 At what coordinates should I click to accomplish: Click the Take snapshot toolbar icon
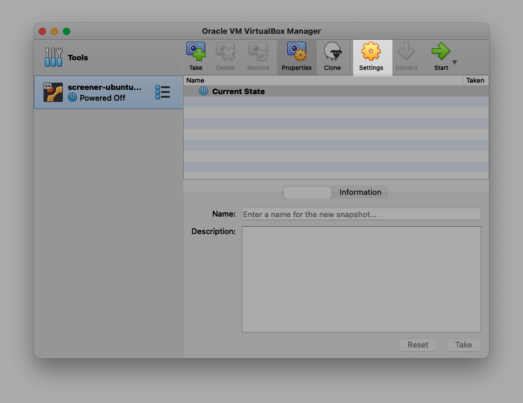195,57
